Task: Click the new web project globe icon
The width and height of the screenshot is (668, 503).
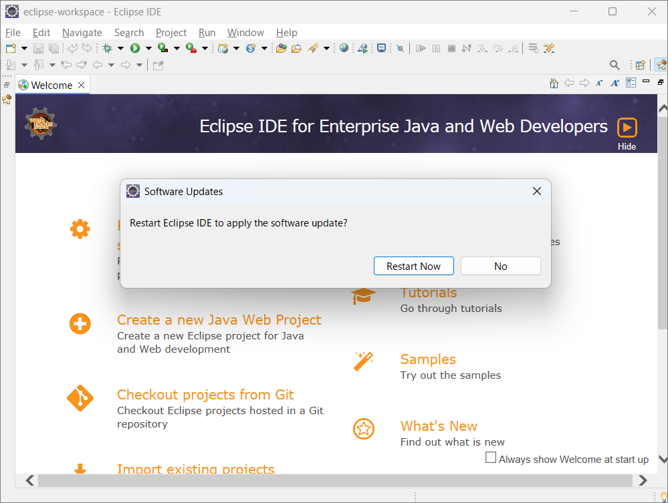Action: coord(223,48)
